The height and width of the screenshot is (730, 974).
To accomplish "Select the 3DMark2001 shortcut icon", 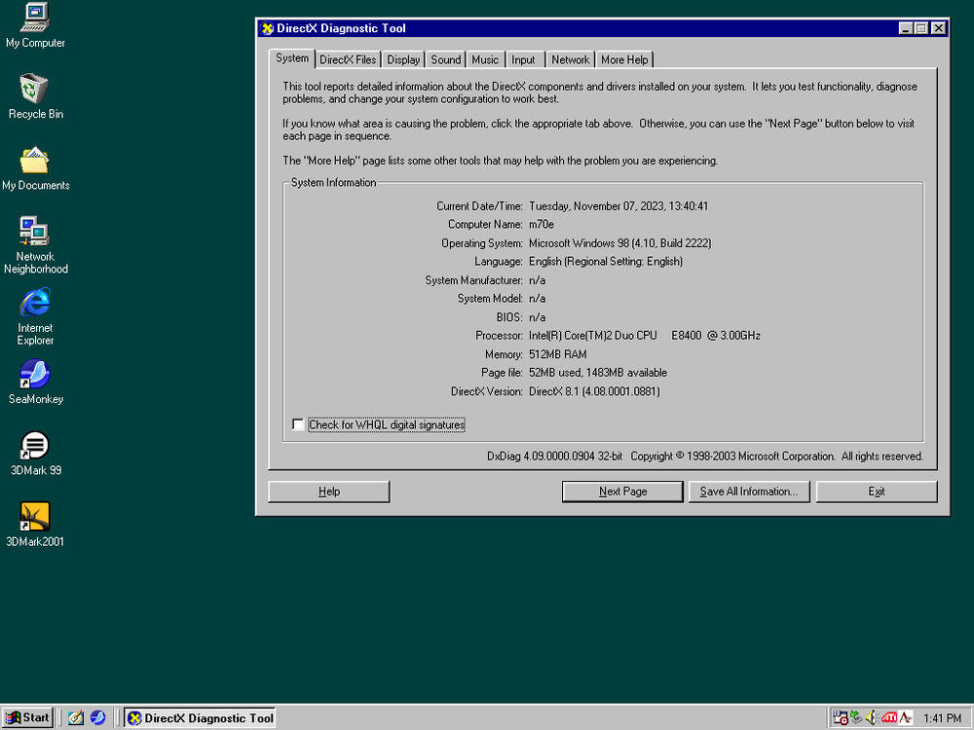I will click(35, 517).
